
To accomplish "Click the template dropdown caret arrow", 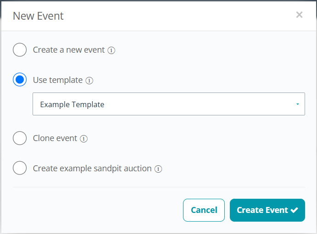I will 298,104.
